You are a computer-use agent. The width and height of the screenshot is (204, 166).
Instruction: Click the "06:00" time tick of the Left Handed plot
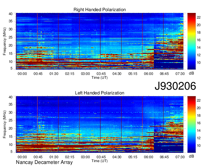tap(148, 157)
